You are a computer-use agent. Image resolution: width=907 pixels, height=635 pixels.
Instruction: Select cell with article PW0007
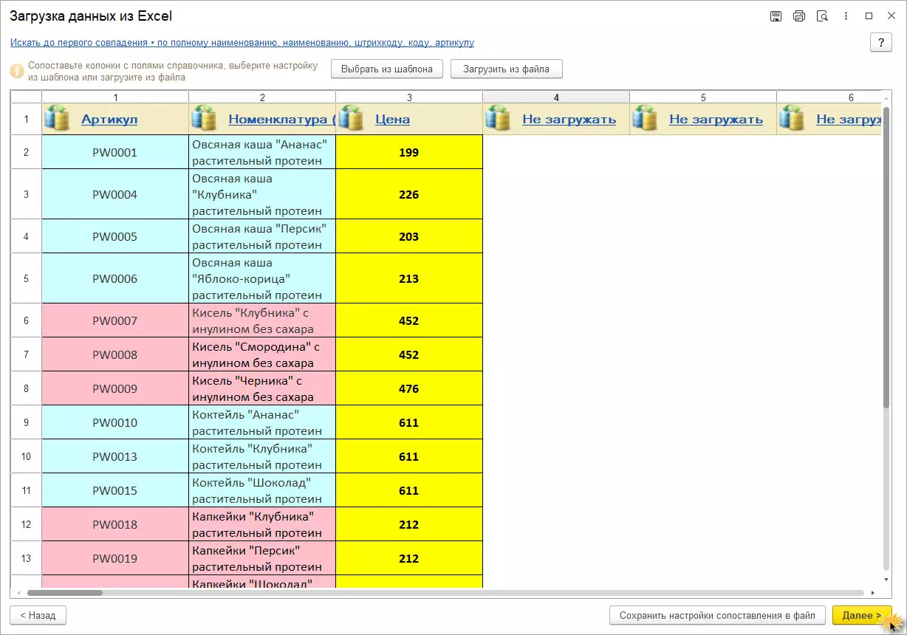[114, 320]
